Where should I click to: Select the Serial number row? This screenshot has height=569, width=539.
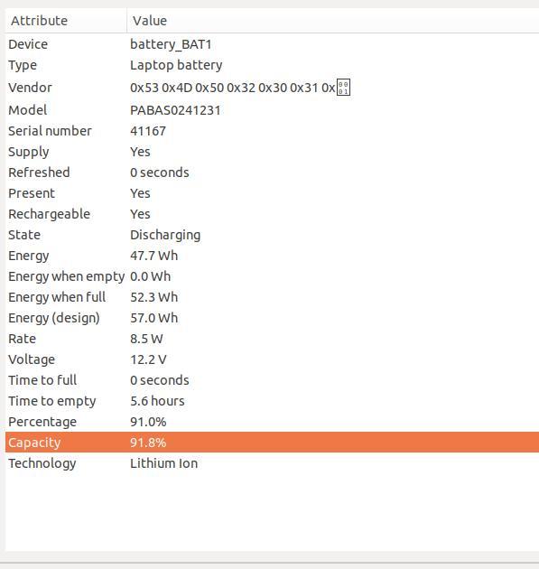point(272,131)
